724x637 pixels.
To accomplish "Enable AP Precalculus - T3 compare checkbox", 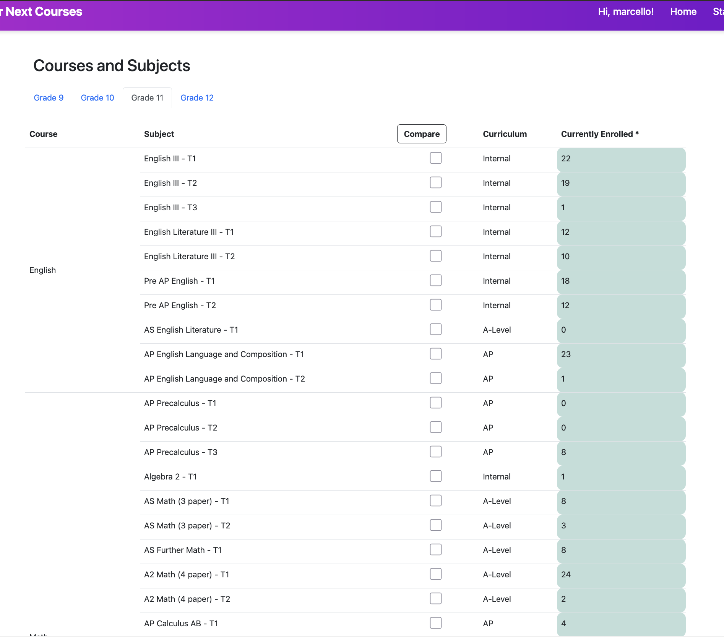I will point(435,452).
